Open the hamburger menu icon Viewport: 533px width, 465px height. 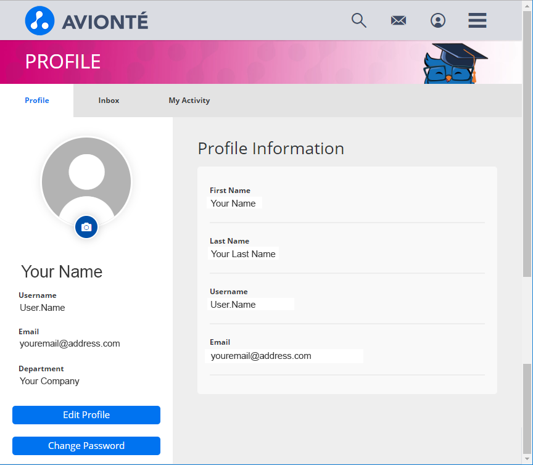pyautogui.click(x=477, y=20)
